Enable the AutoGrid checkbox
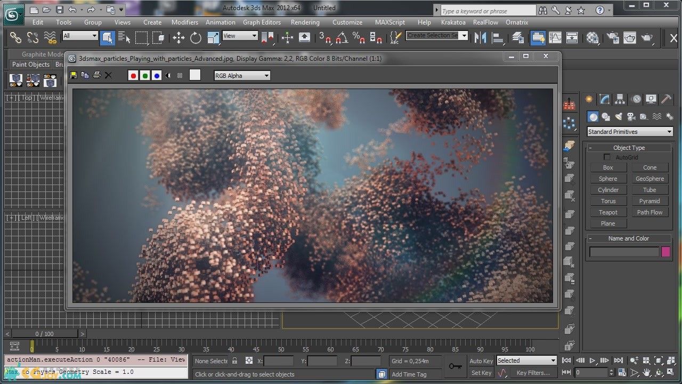The image size is (682, 384). click(x=607, y=157)
